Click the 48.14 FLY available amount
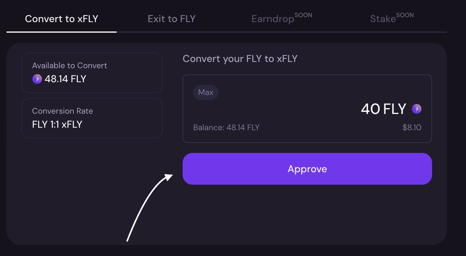The width and height of the screenshot is (466, 256). click(65, 79)
